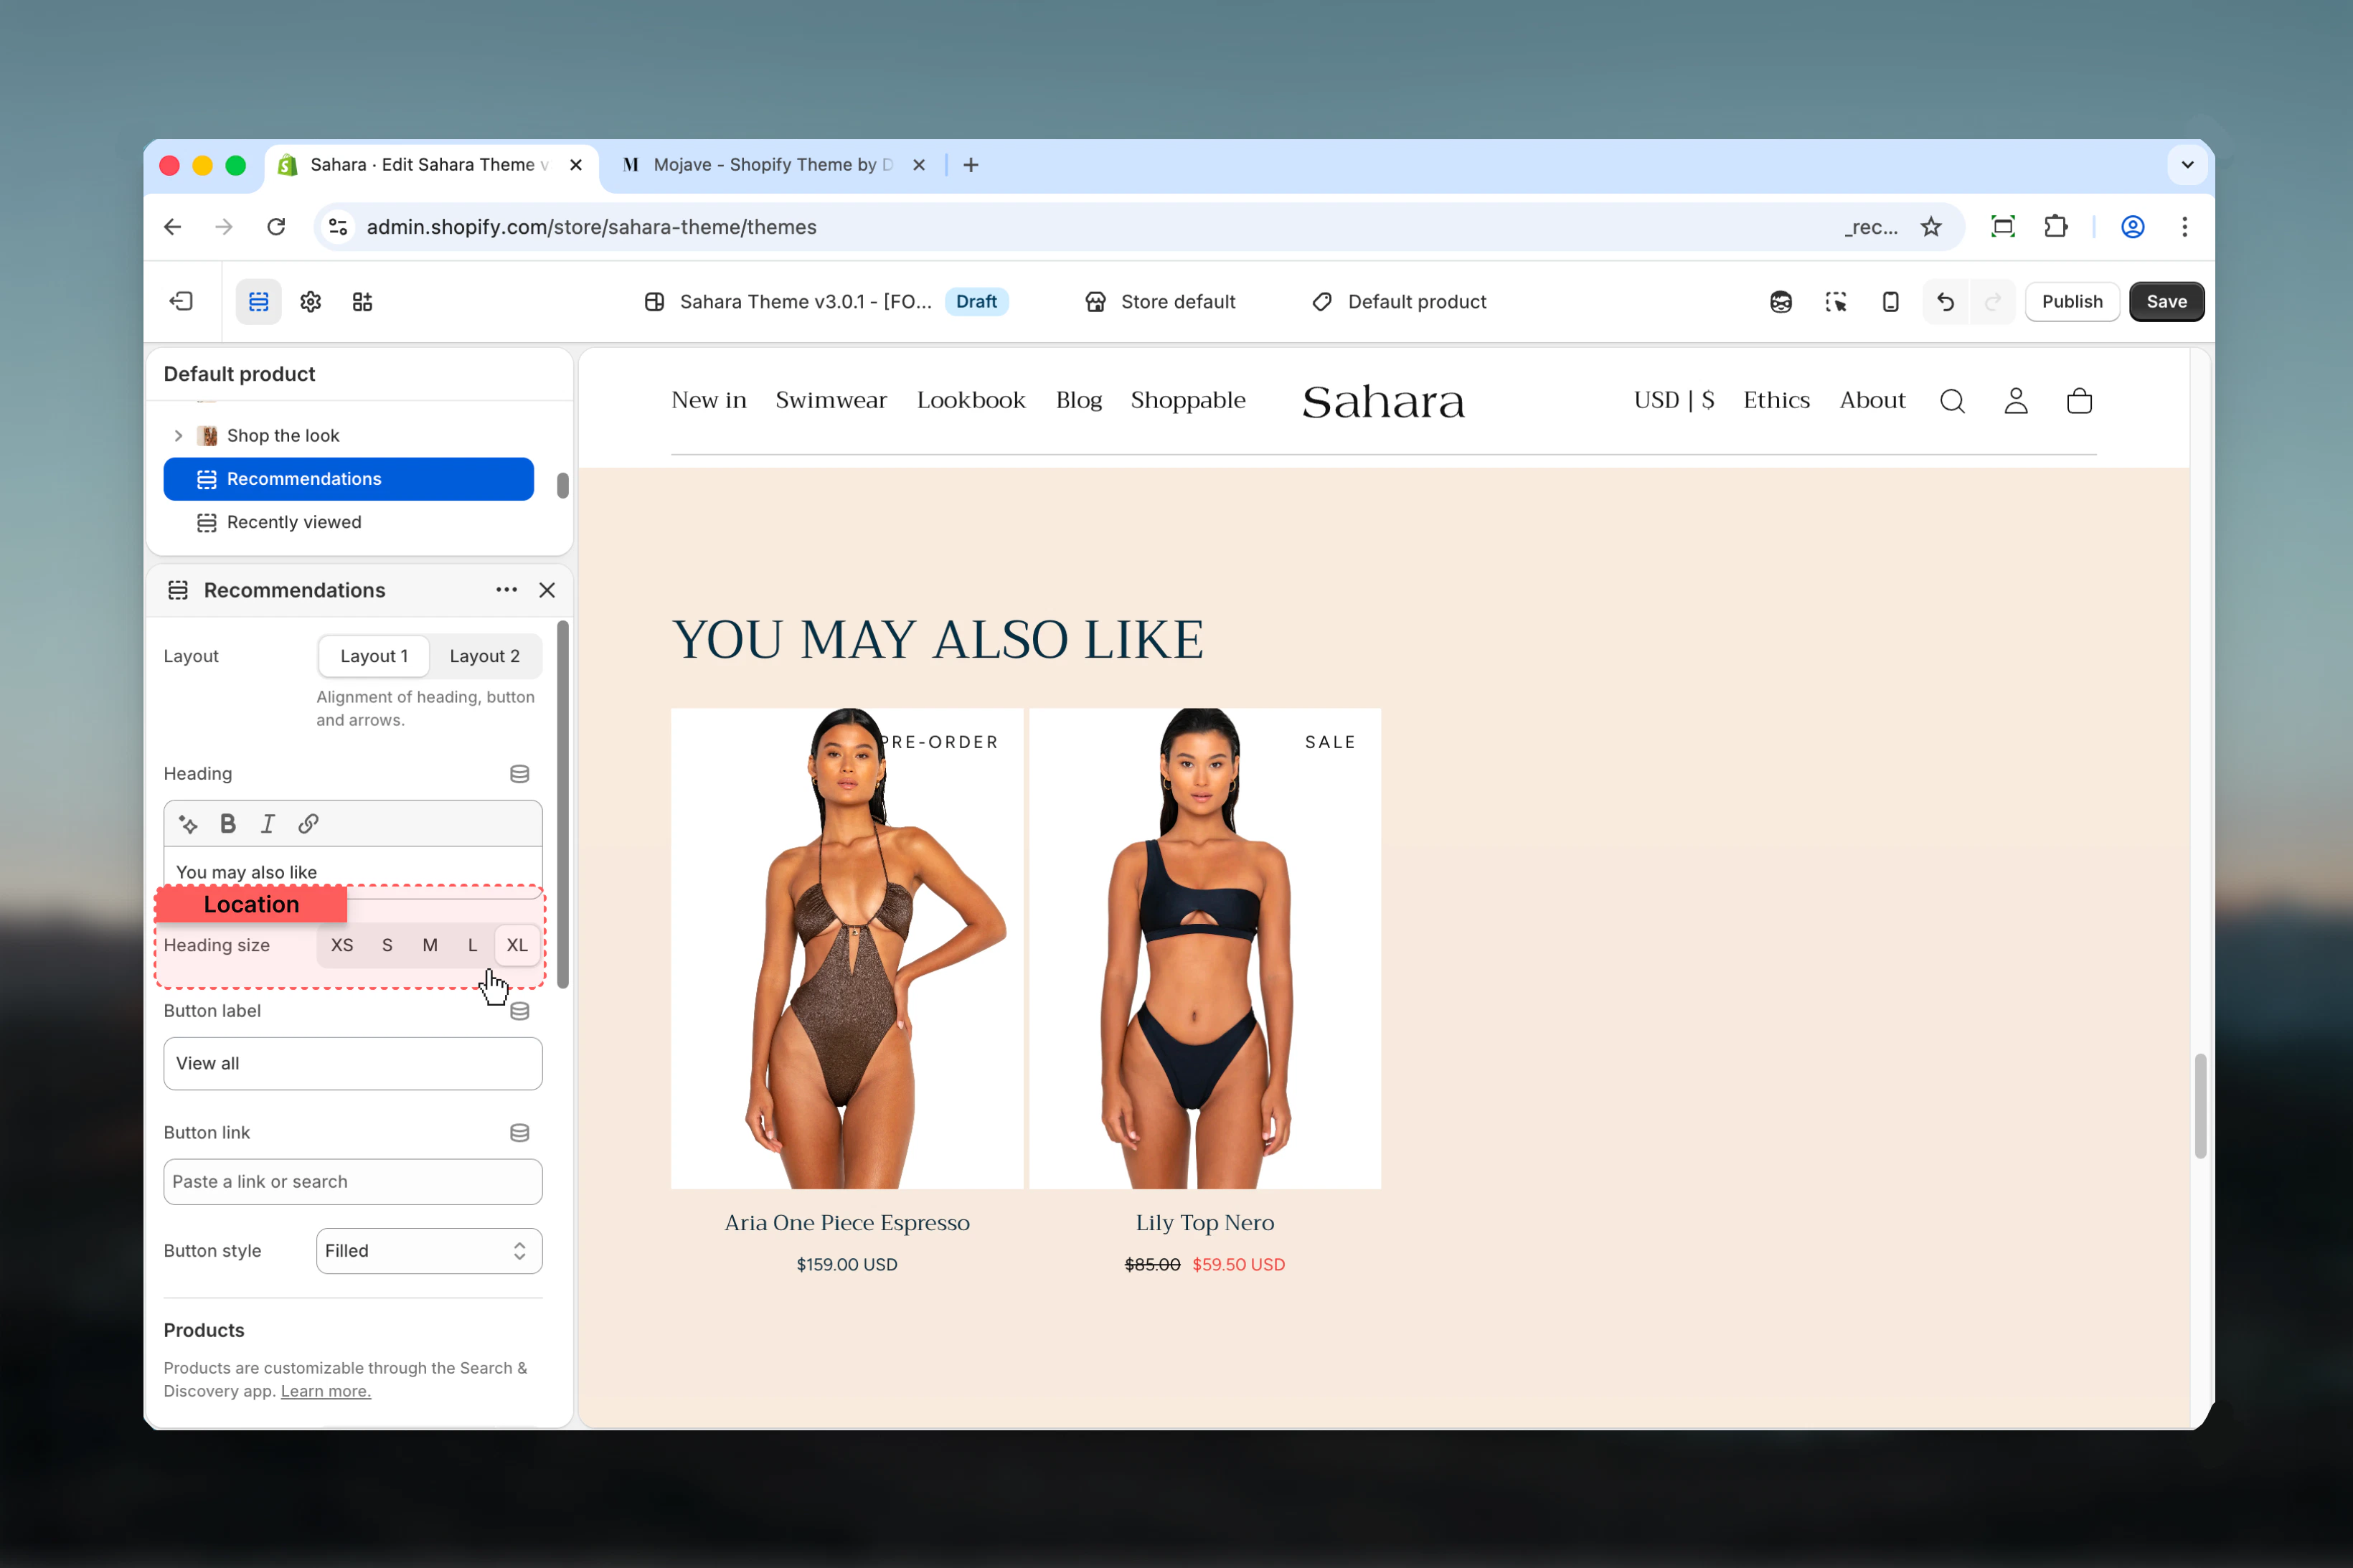2353x1568 pixels.
Task: Open the USD | $ currency selector
Action: point(1674,400)
